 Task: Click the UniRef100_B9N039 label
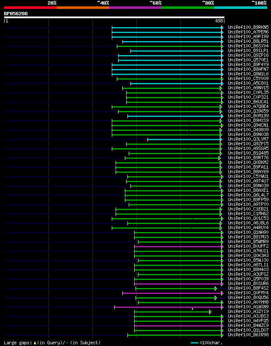248,185
